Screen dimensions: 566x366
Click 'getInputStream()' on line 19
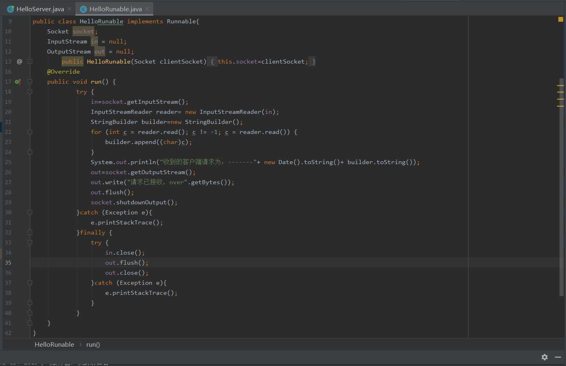156,102
